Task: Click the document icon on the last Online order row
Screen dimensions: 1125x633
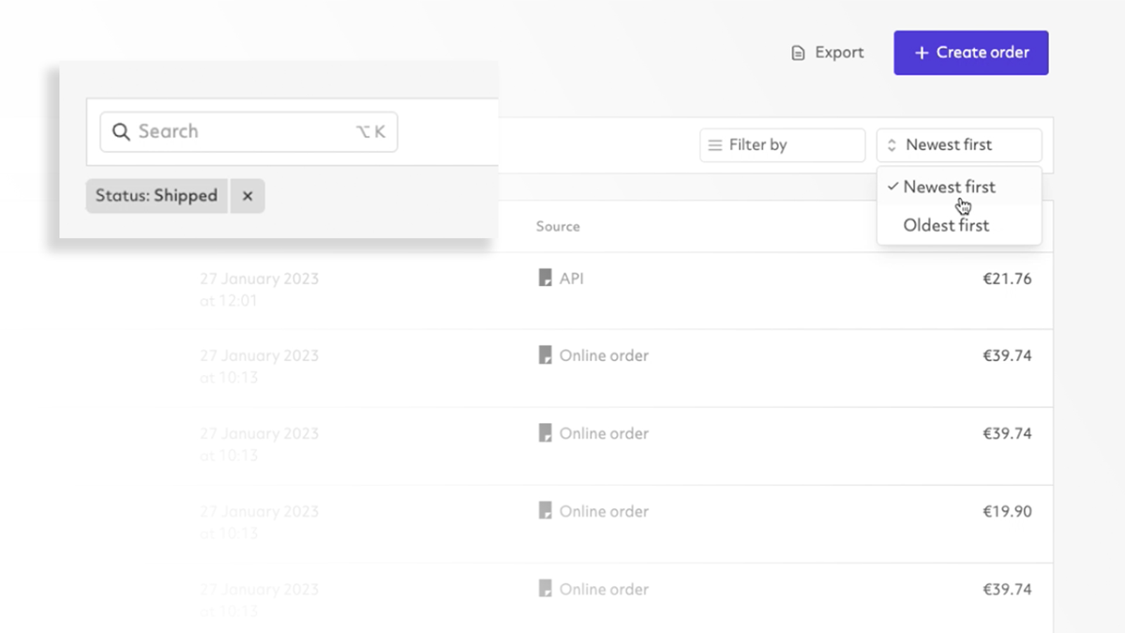Action: pos(545,589)
